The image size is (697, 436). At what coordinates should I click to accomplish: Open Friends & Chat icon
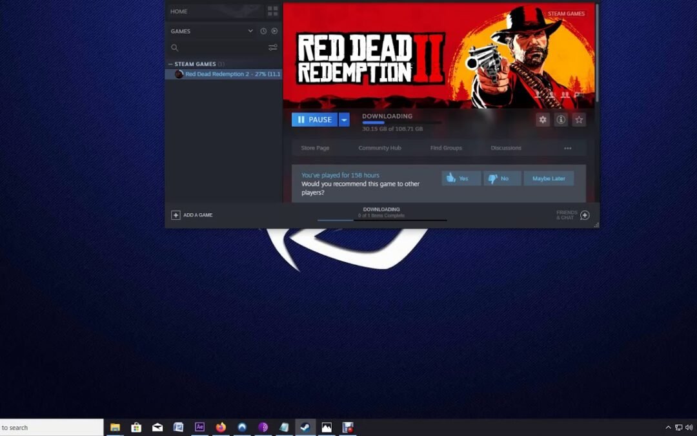tap(585, 215)
